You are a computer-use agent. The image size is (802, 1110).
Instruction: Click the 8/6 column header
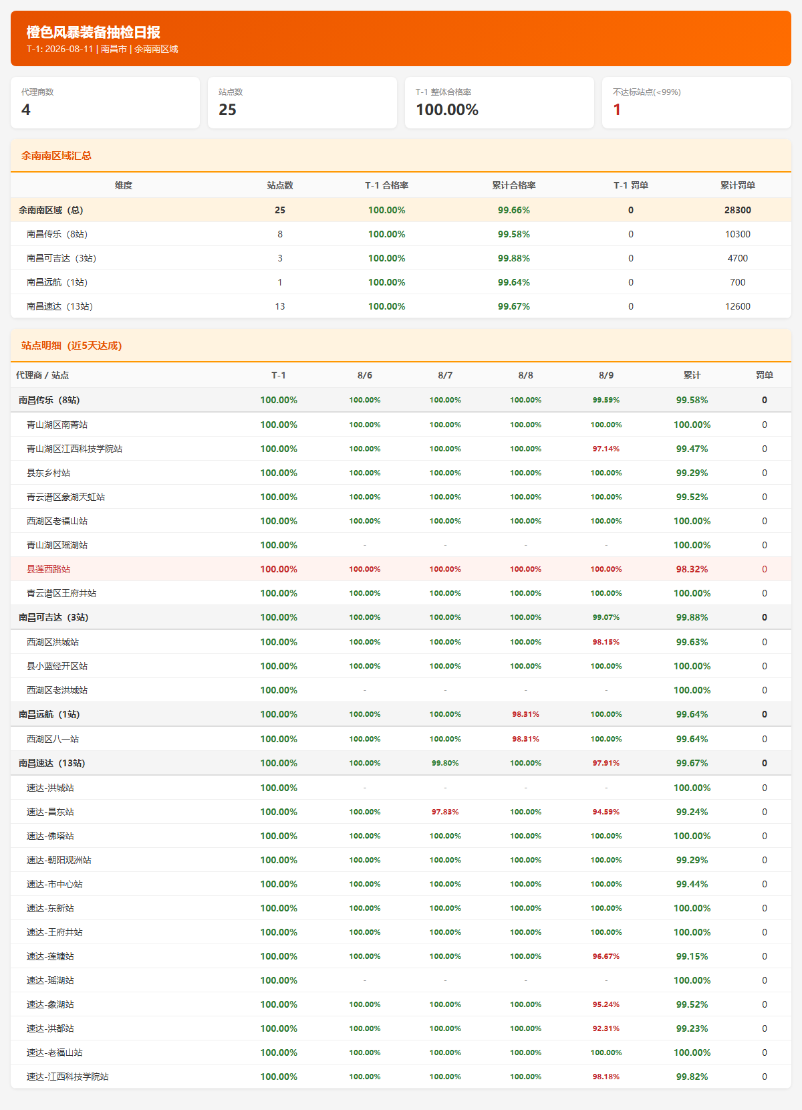pos(365,375)
